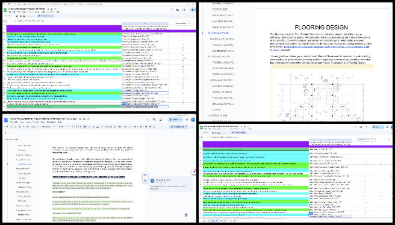
Task: Click Comment only button in lower-right Sheets window
Action: tap(239, 132)
